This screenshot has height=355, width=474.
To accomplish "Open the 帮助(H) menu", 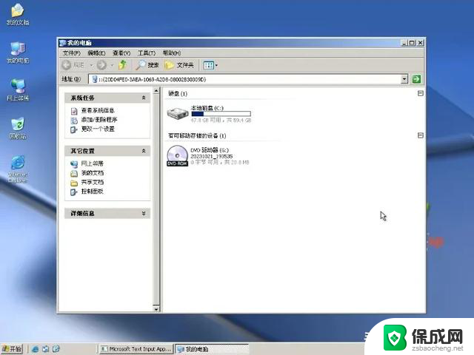I will click(172, 53).
